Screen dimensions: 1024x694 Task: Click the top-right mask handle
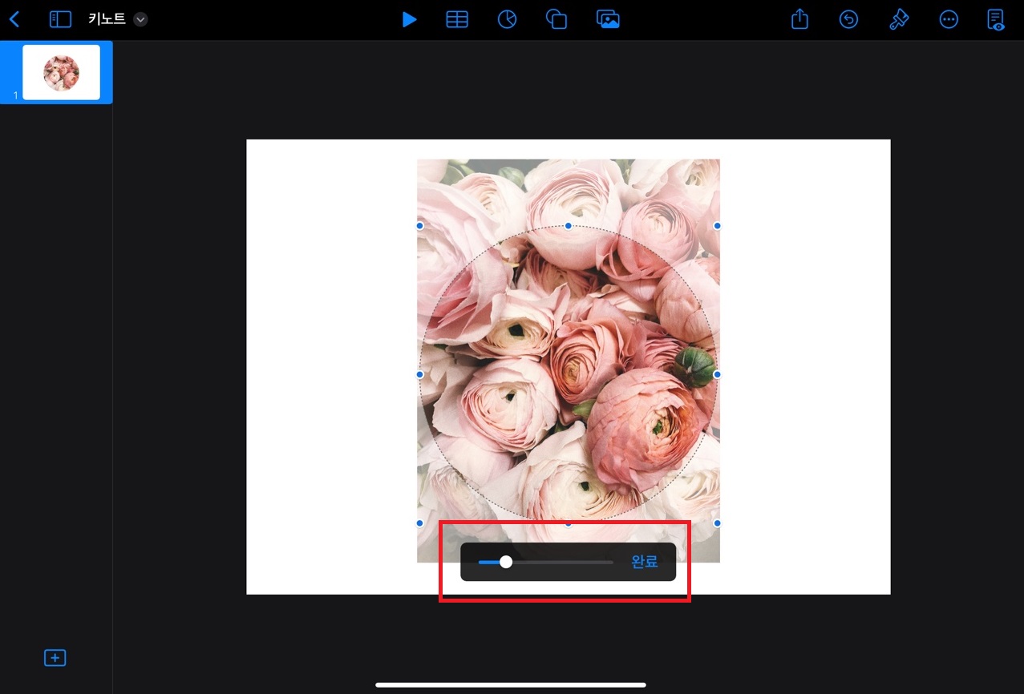[x=717, y=226]
